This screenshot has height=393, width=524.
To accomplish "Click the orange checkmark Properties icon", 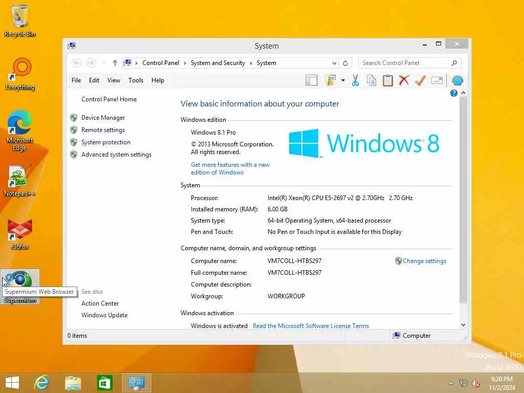I will [420, 80].
